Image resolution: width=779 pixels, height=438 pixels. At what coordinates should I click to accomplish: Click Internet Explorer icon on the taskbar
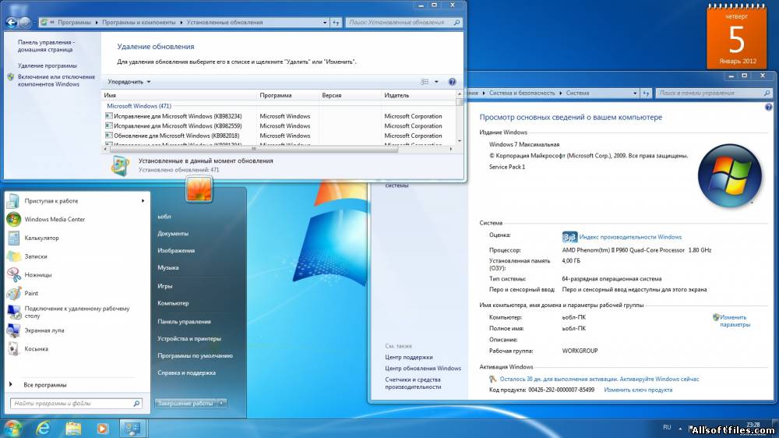coord(44,428)
